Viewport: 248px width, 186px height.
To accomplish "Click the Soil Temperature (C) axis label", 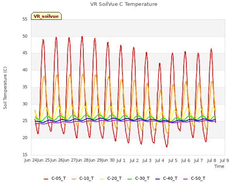I will point(5,88).
